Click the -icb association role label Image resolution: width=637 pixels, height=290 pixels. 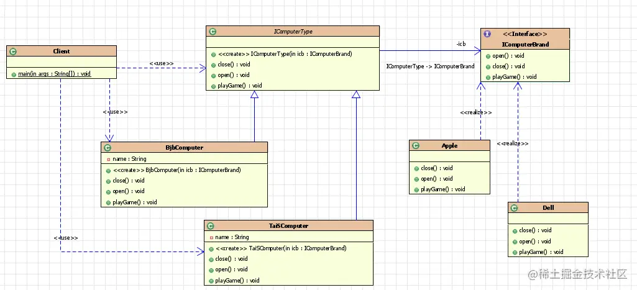coord(461,44)
